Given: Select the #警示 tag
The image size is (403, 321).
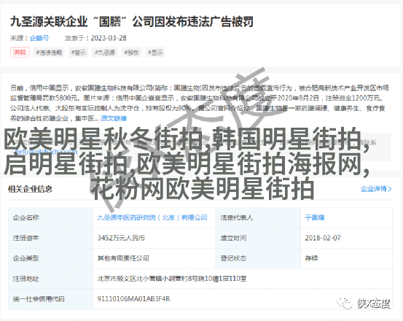Looking at the screenshot, I should click(x=79, y=53).
